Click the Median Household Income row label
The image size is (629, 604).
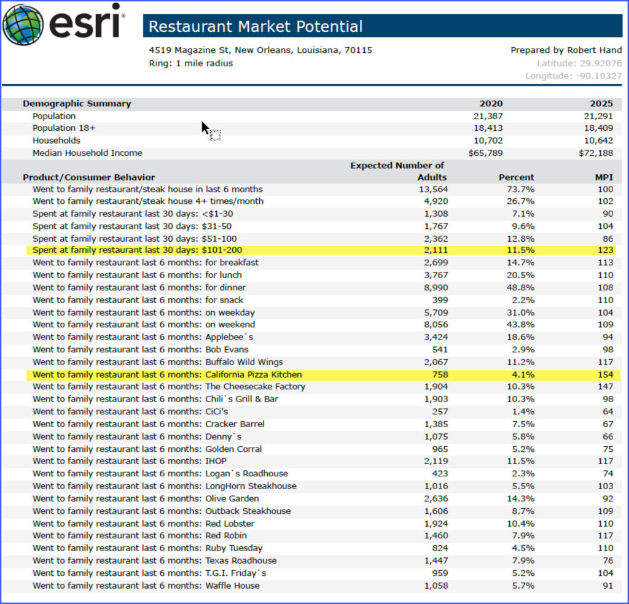click(x=87, y=153)
